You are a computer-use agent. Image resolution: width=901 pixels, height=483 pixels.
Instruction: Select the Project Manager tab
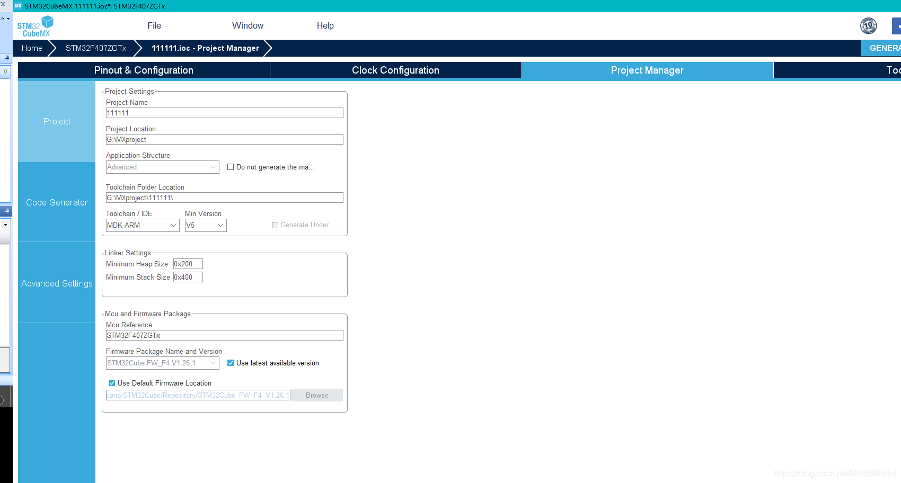(x=647, y=70)
